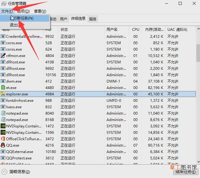This screenshot has width=200, height=178.
Task: Click the DWM-1 user name cell
Action: pos(113,81)
